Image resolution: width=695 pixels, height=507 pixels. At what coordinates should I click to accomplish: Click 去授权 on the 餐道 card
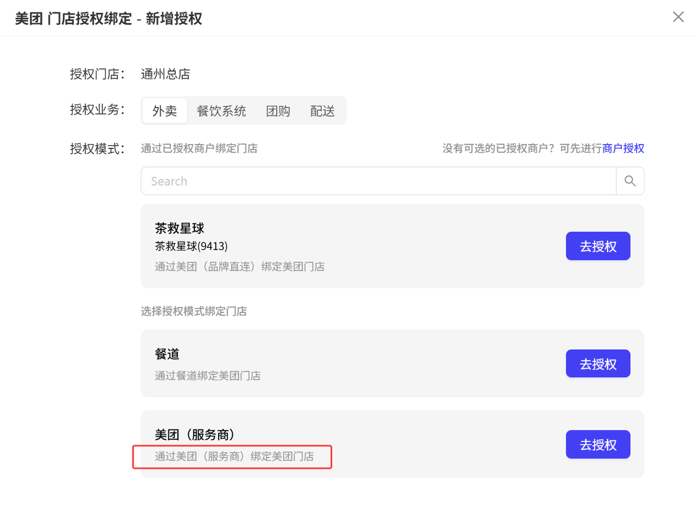point(598,364)
